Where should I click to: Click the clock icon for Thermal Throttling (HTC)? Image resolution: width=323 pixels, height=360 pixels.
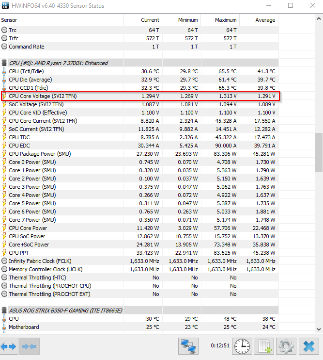(x=4, y=278)
